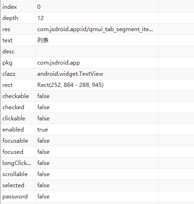
Task: Select the checkable row's false value
Action: 43,96
